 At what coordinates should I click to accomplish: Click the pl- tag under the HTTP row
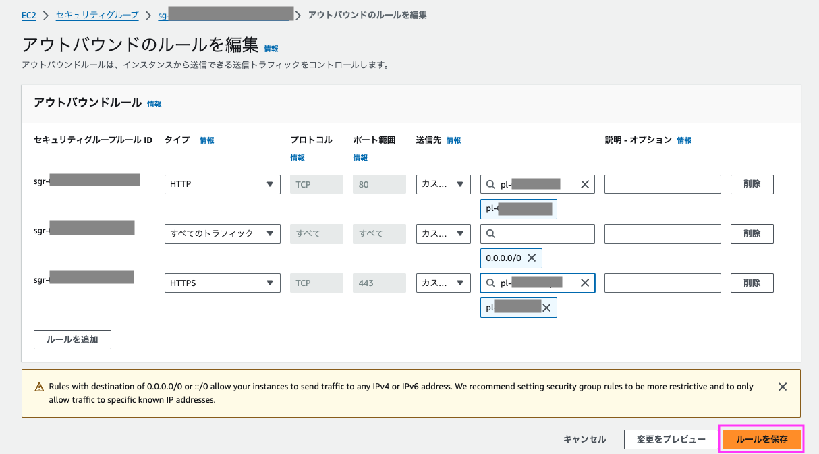coord(519,209)
